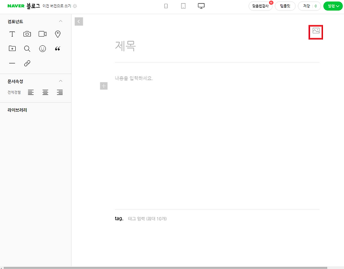Open the 템플릿 templates button
The height and width of the screenshot is (269, 344).
coord(285,6)
